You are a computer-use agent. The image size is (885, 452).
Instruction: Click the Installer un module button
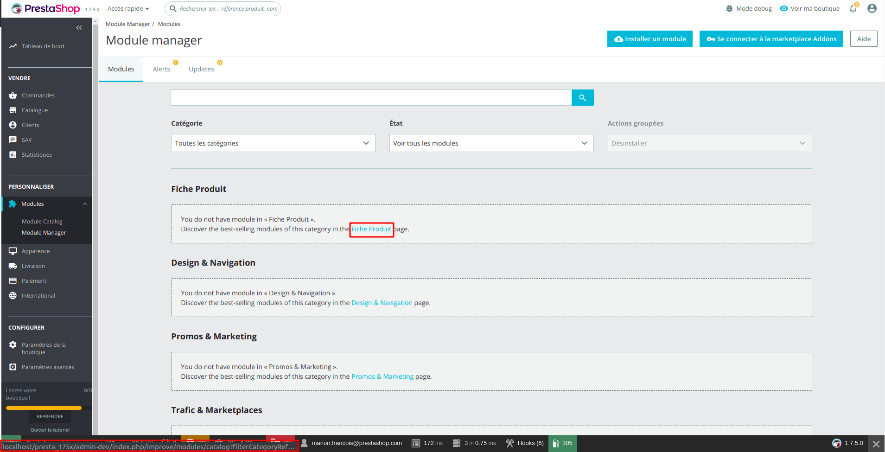point(649,38)
